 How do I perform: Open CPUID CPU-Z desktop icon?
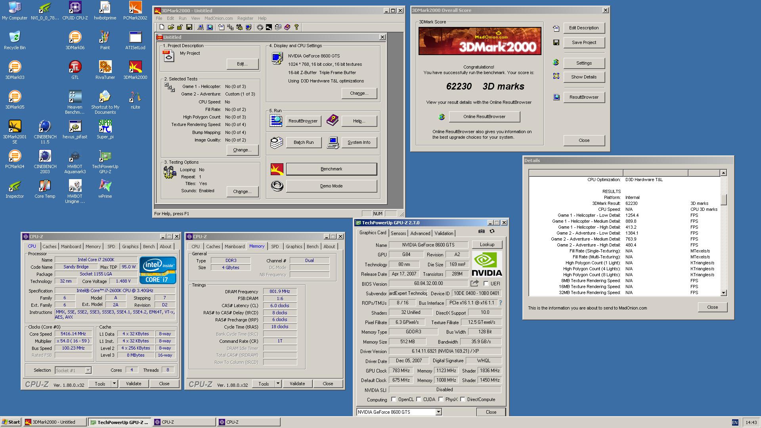click(x=75, y=11)
